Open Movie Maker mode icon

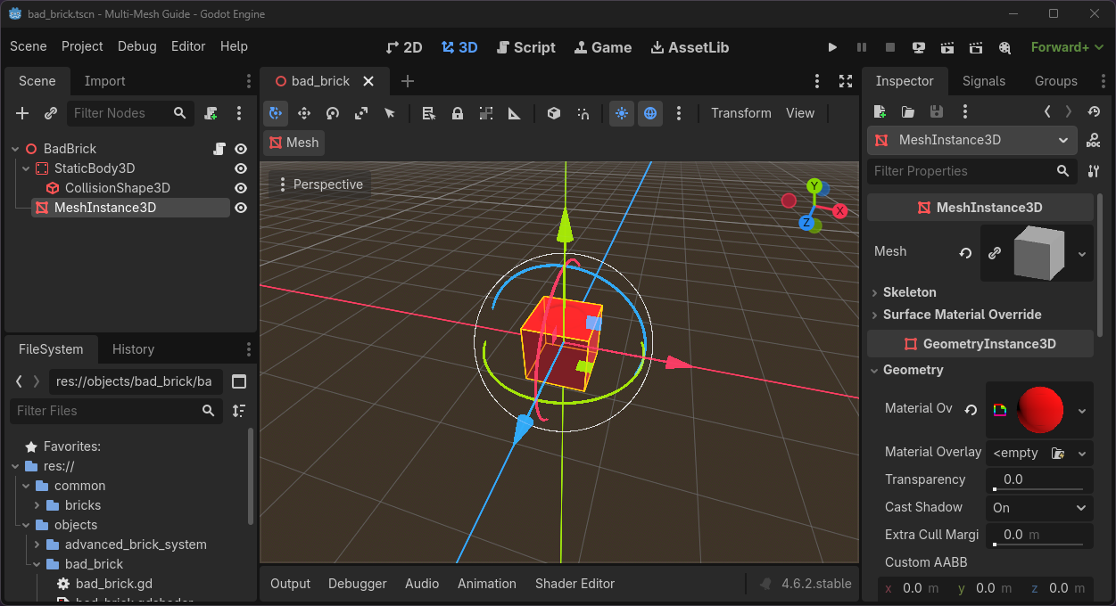[1004, 47]
